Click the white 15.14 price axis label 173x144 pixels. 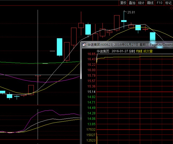92,92
